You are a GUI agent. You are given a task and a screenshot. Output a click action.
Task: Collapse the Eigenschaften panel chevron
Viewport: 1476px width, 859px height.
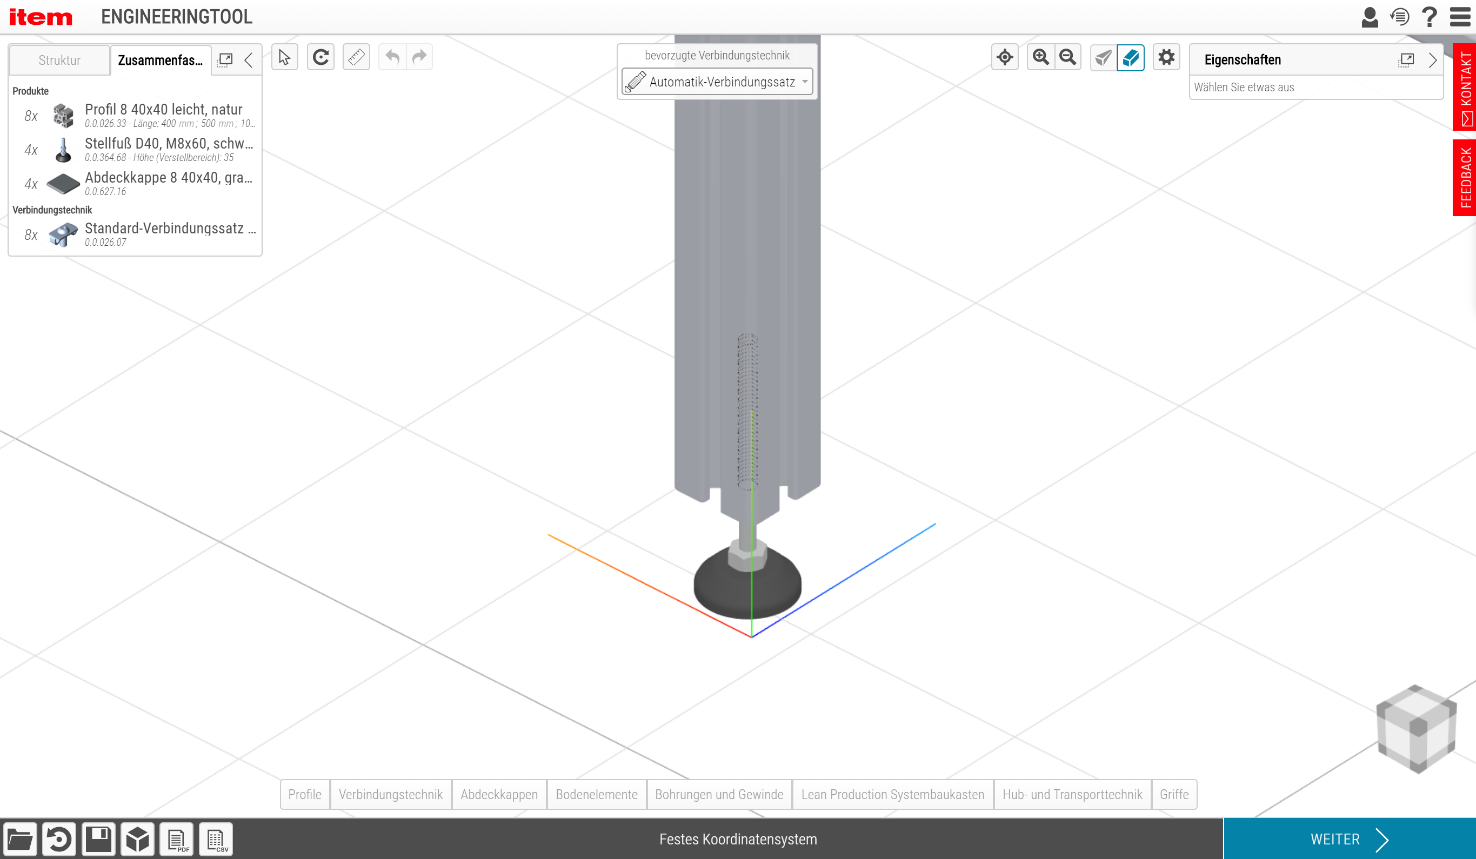tap(1433, 60)
